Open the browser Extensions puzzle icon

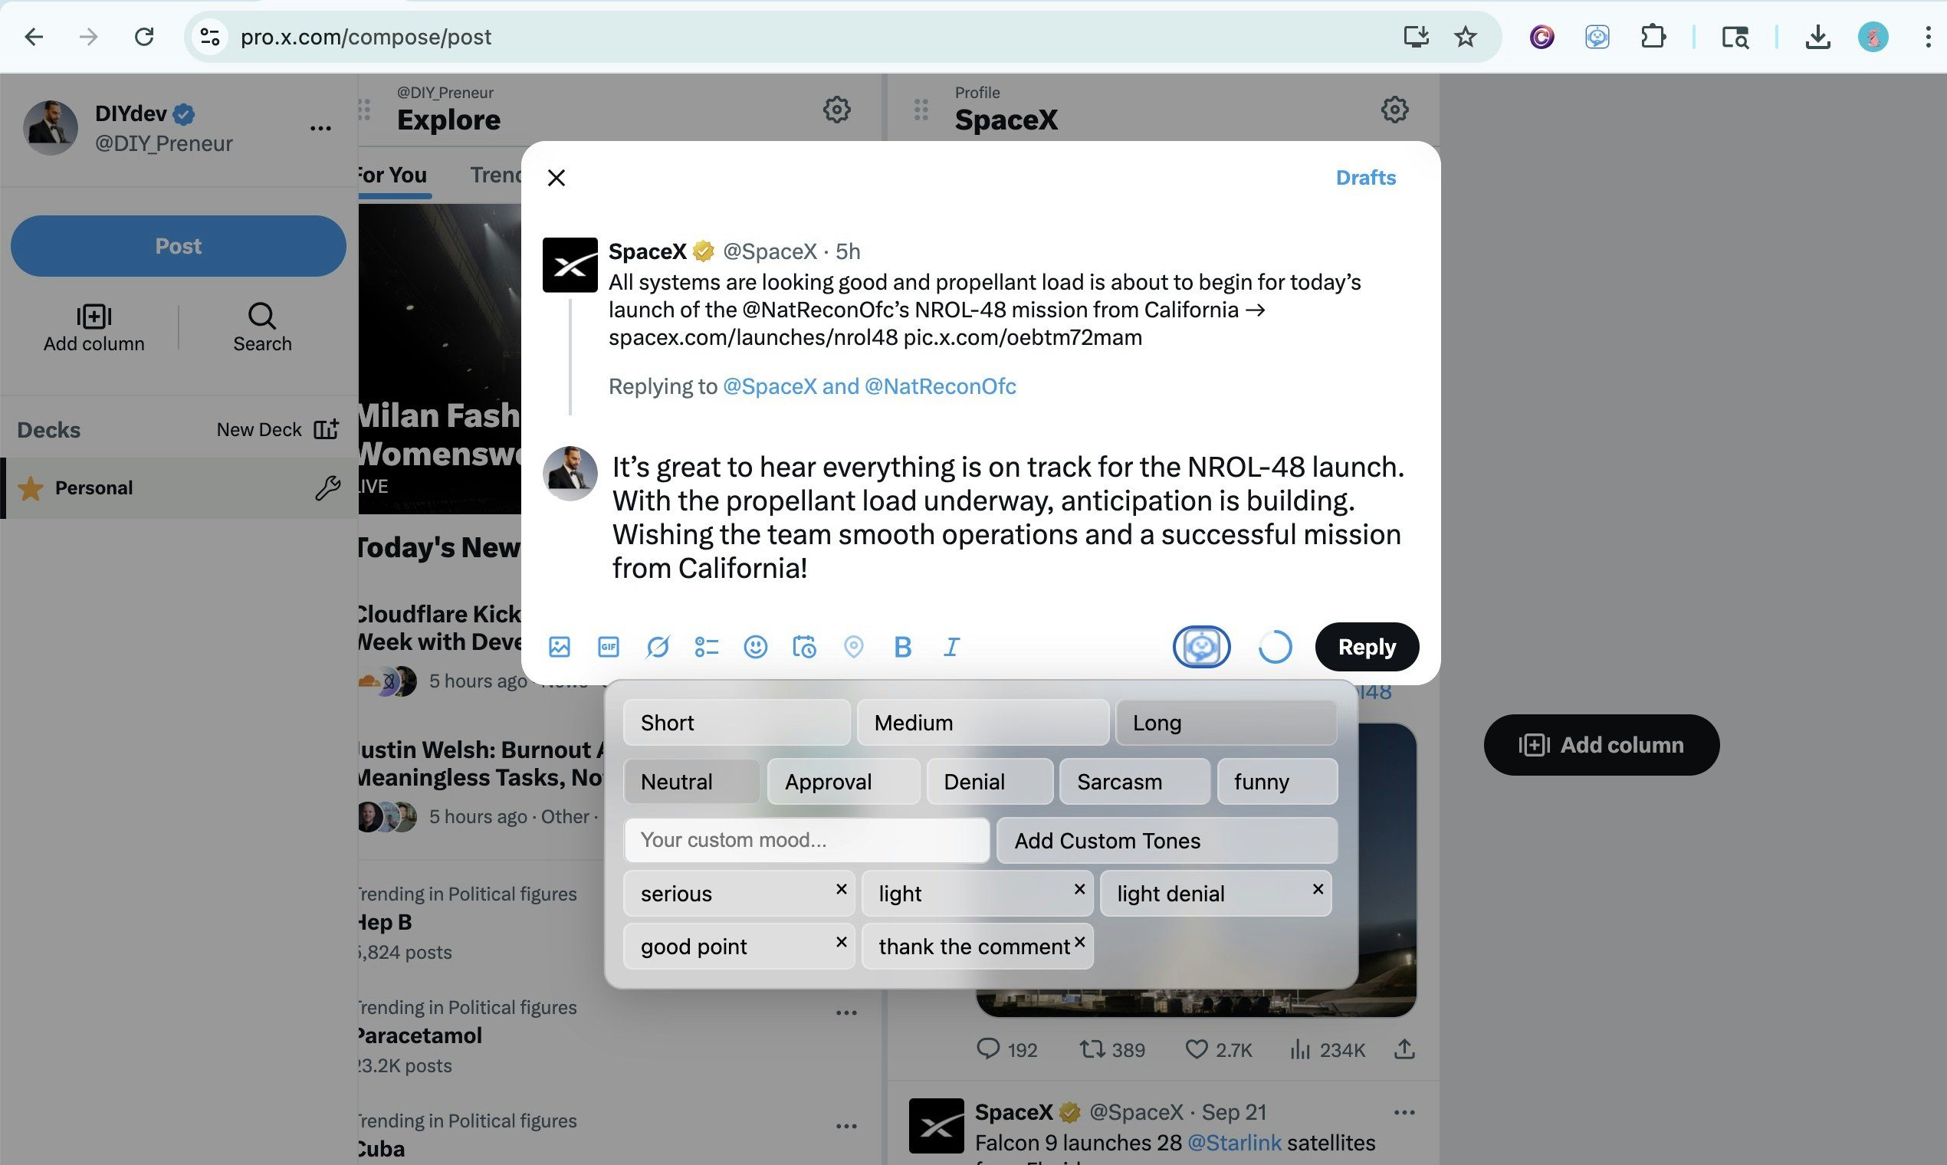pyautogui.click(x=1653, y=37)
